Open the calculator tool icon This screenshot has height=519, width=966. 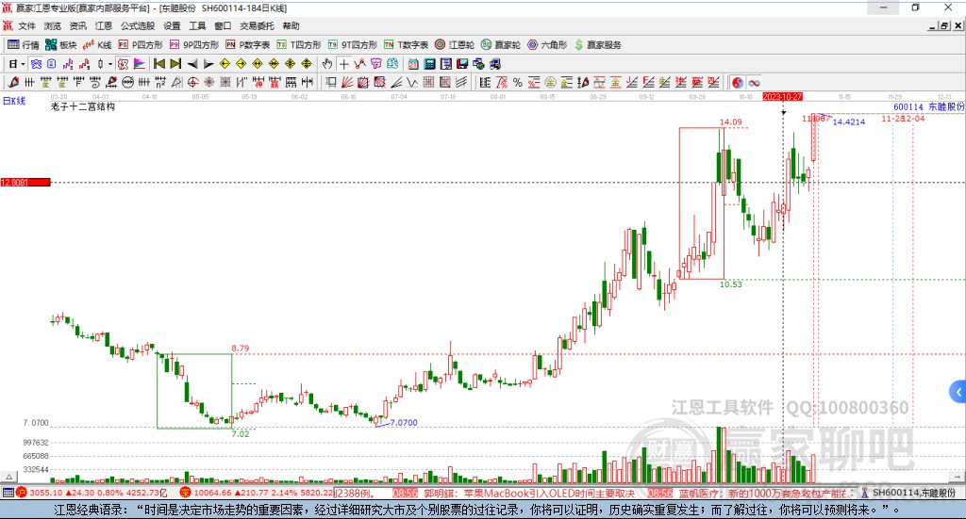[x=430, y=64]
